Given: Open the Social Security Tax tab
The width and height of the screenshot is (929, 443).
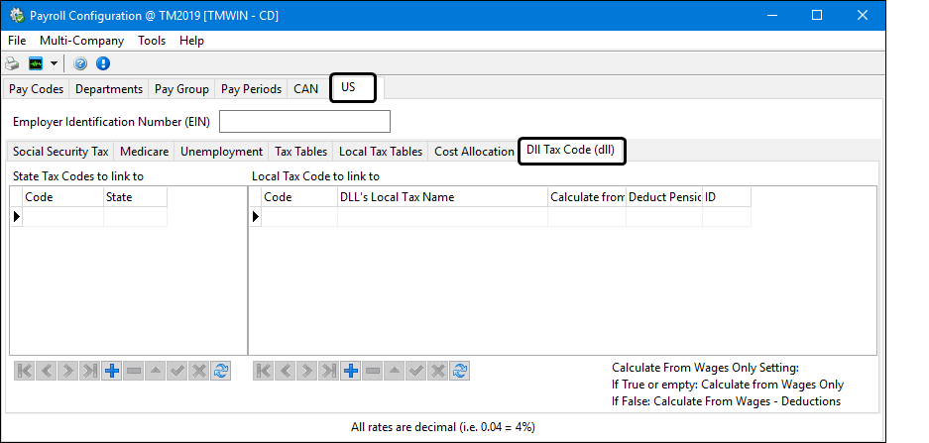Looking at the screenshot, I should pos(60,152).
